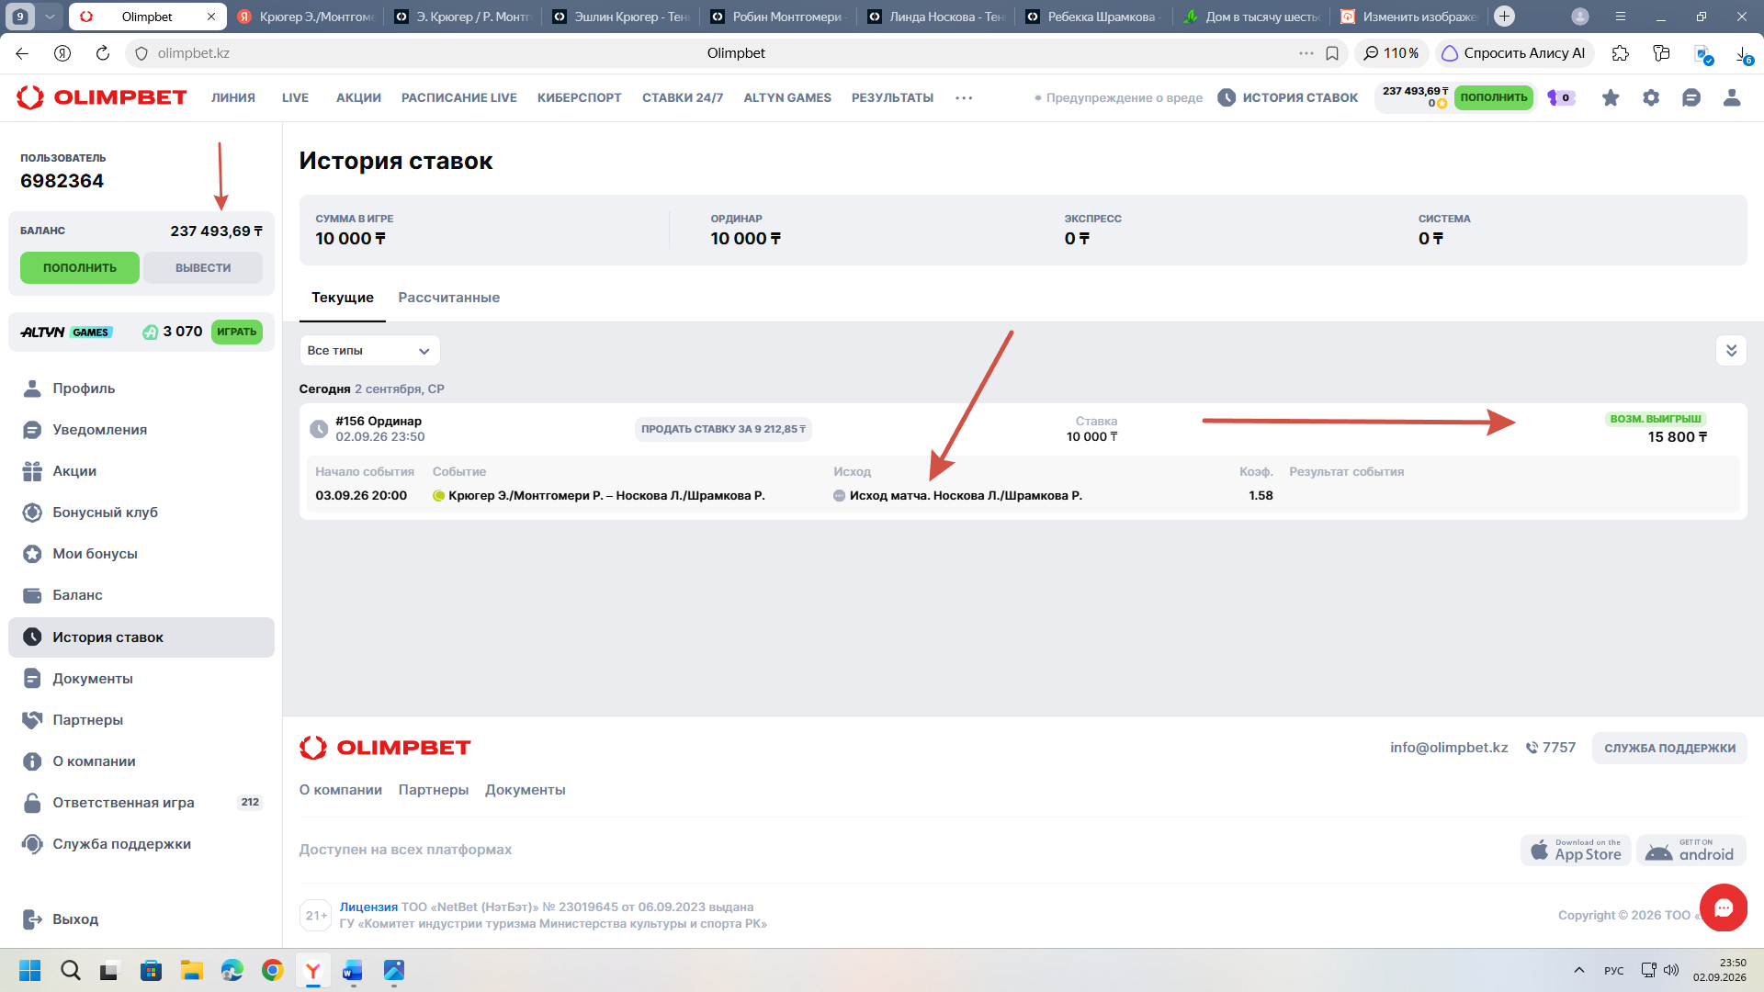
Task: Open 'СТАВКИ 24/7' section
Action: pos(683,97)
